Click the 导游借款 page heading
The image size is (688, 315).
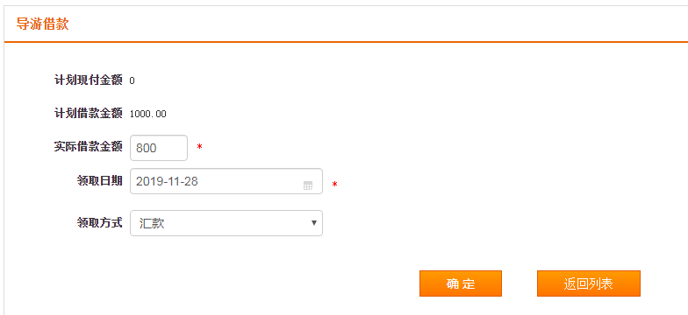point(42,24)
